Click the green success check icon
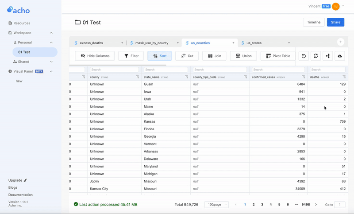Viewport: 354px width, 214px height. coord(76,204)
